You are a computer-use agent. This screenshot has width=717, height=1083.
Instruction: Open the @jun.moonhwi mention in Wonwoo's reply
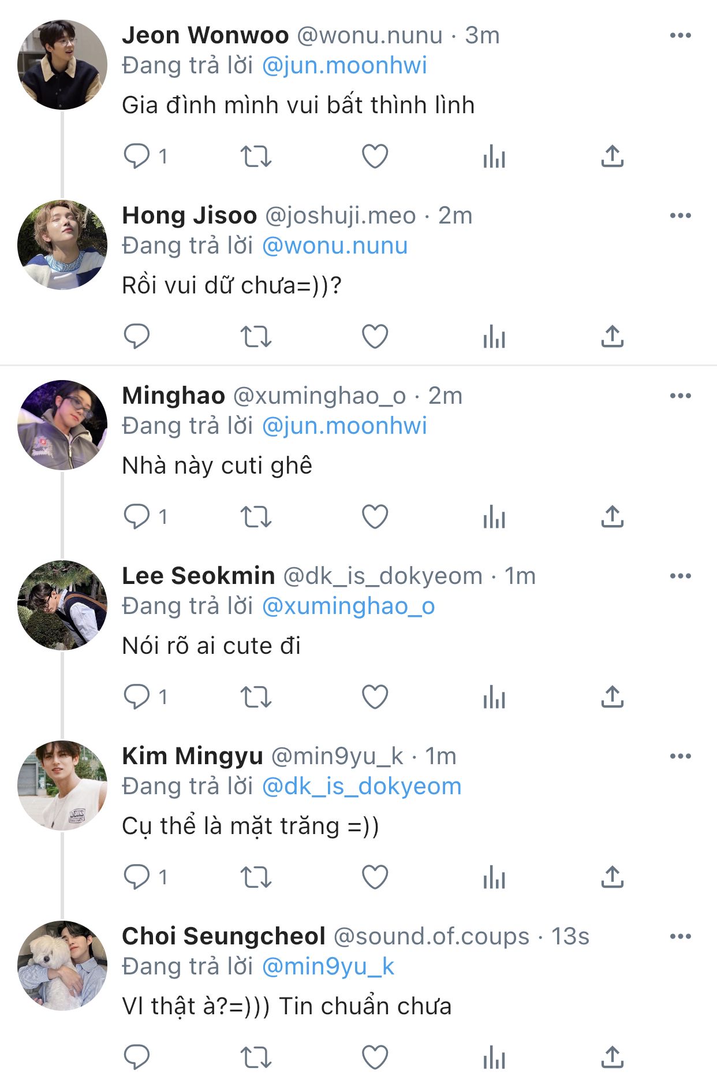tap(344, 65)
